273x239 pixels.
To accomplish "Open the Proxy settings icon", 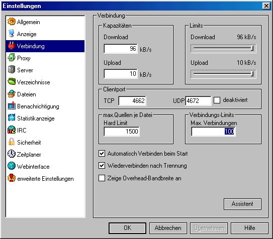I will click(x=12, y=58).
